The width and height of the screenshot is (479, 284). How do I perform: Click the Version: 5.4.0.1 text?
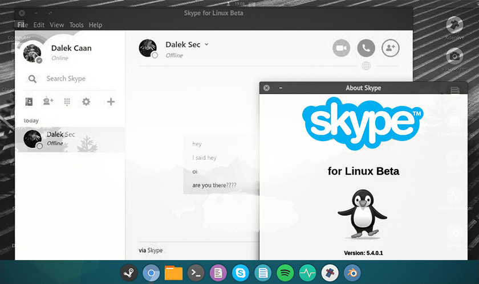tap(363, 253)
